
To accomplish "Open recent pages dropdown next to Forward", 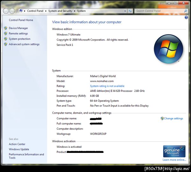I will [x=16, y=11].
